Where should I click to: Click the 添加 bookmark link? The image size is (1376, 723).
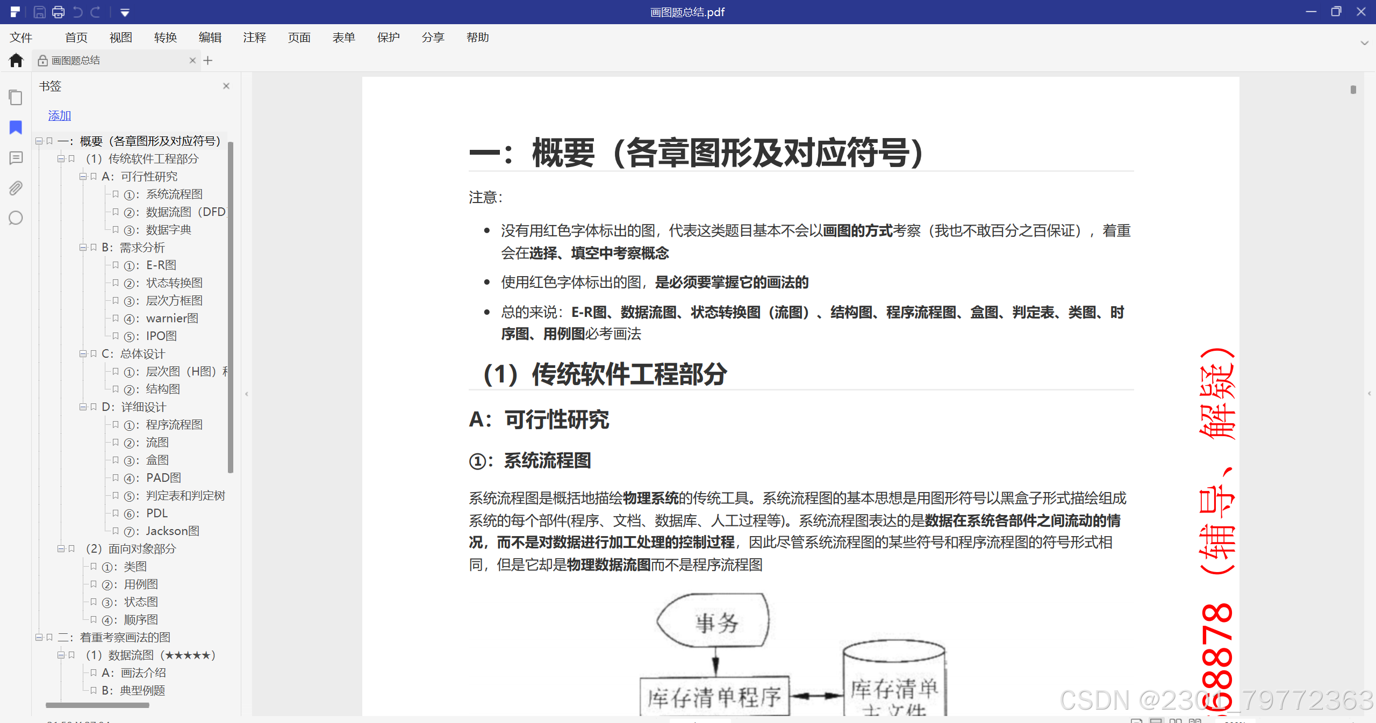pos(59,115)
